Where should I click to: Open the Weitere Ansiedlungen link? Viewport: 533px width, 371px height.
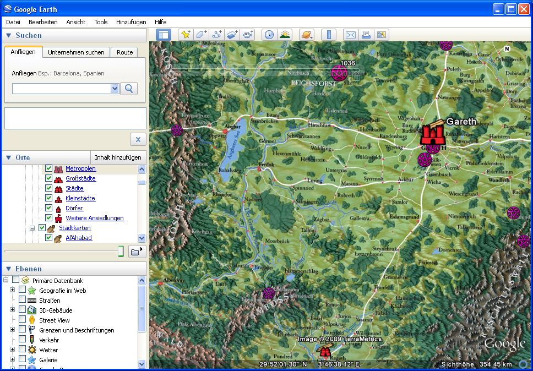click(x=95, y=218)
